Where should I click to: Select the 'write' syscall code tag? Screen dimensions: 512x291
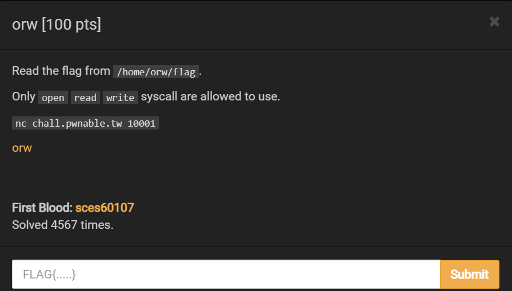tap(120, 97)
